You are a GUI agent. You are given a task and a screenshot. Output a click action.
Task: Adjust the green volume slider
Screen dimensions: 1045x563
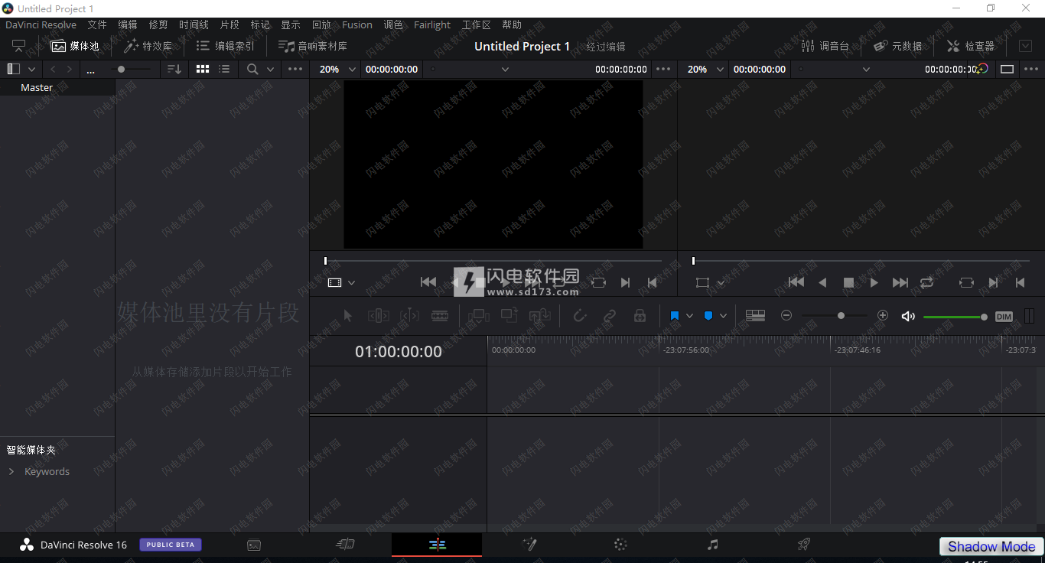[955, 317]
